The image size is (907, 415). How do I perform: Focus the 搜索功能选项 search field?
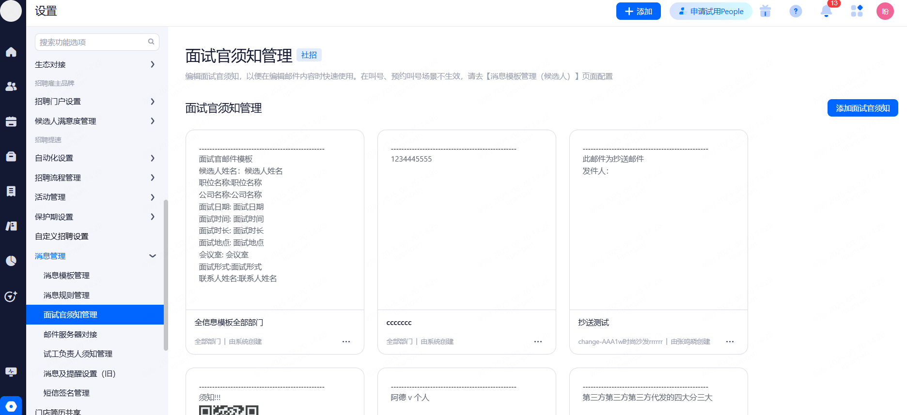click(x=92, y=42)
